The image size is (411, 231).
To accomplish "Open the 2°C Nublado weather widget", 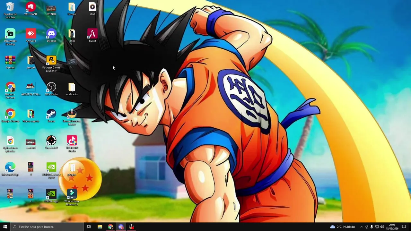I will [342, 227].
